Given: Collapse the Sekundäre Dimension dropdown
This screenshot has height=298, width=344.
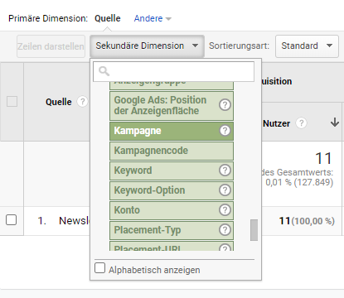Looking at the screenshot, I should point(147,46).
